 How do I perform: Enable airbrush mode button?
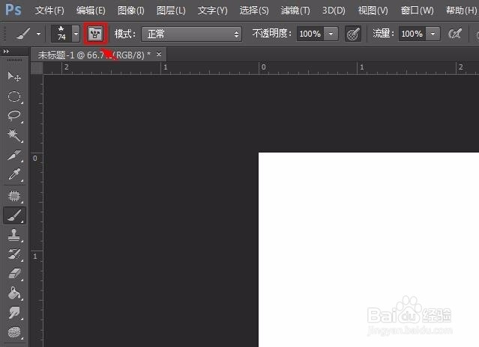[x=455, y=34]
